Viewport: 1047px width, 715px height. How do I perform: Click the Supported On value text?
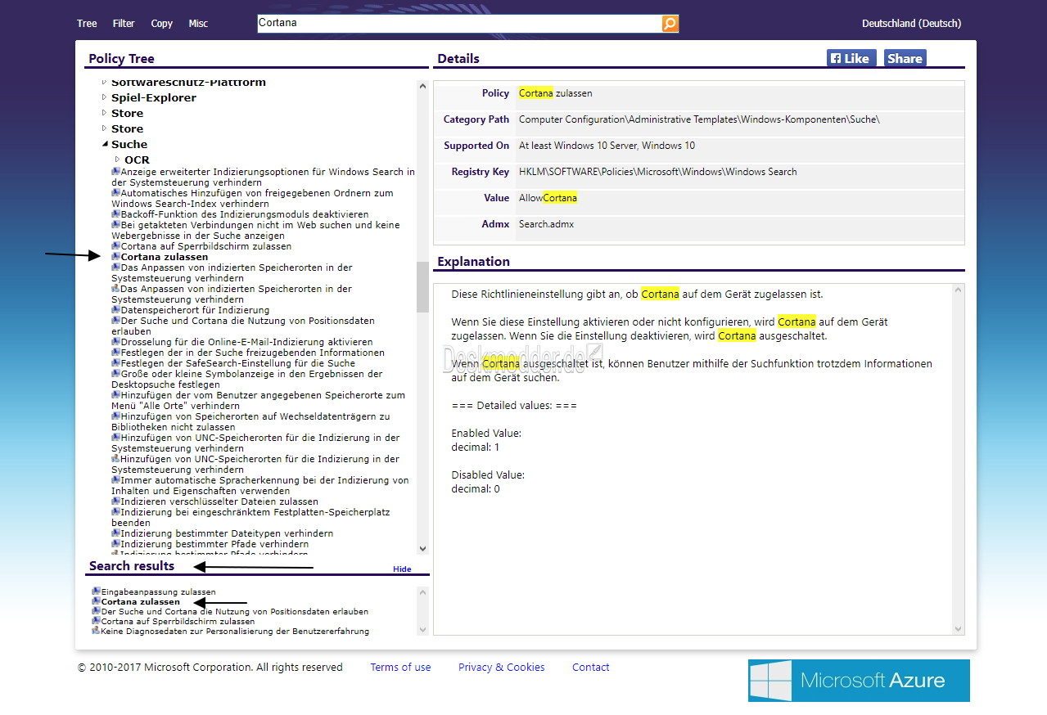[x=607, y=146]
